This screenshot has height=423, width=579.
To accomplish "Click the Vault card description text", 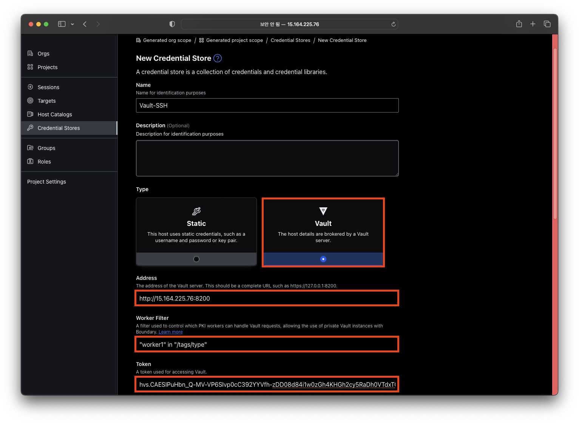I will pos(323,237).
